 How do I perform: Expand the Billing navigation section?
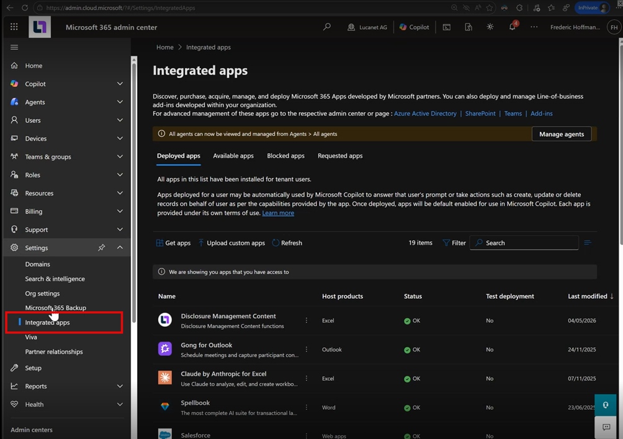pyautogui.click(x=120, y=211)
